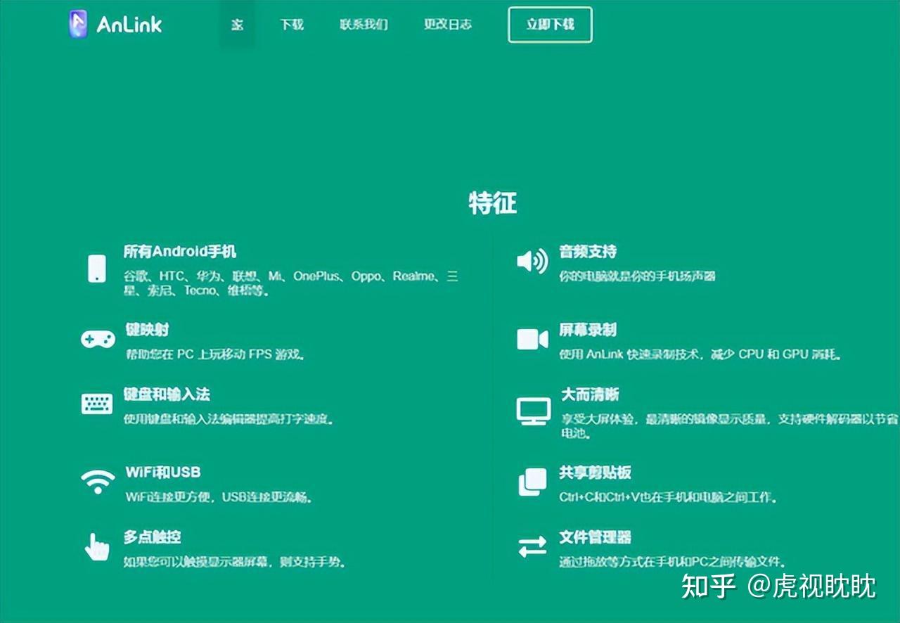Open the 下载 navigation item
Viewport: 900px width, 623px height.
coord(292,25)
